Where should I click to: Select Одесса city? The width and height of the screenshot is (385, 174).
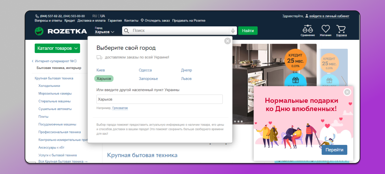145,70
